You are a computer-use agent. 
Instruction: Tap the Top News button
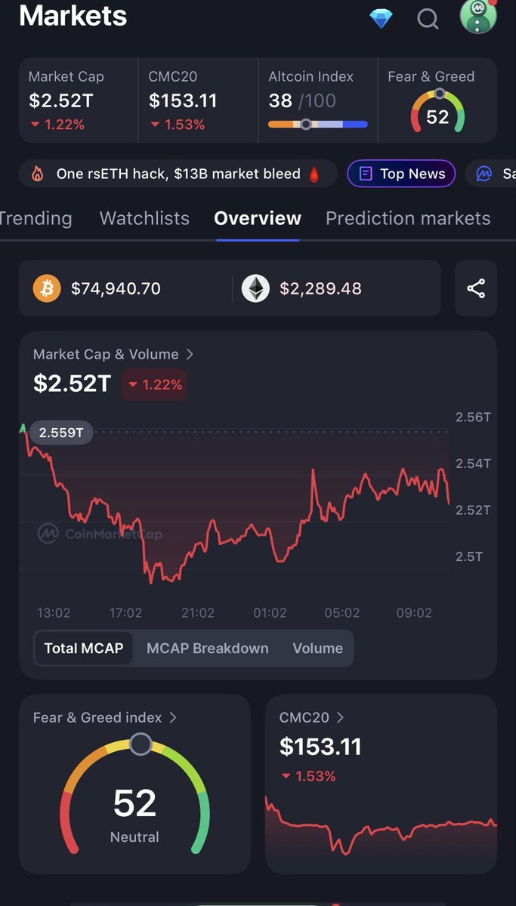pos(401,174)
